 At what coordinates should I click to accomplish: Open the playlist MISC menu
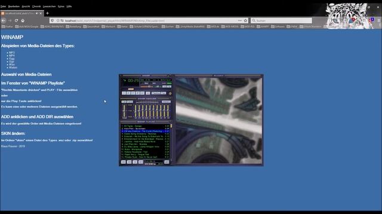[x=141, y=162]
